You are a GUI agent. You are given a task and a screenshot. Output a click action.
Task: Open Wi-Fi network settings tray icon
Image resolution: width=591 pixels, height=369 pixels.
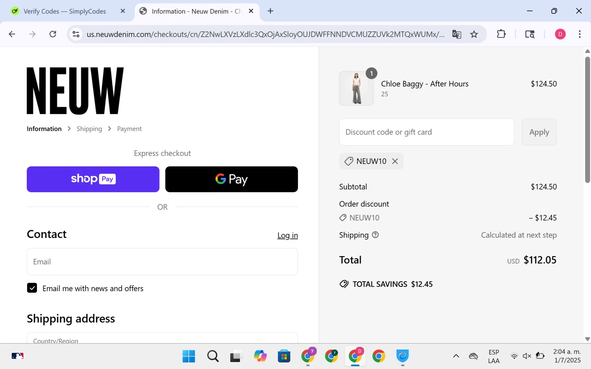[514, 356]
